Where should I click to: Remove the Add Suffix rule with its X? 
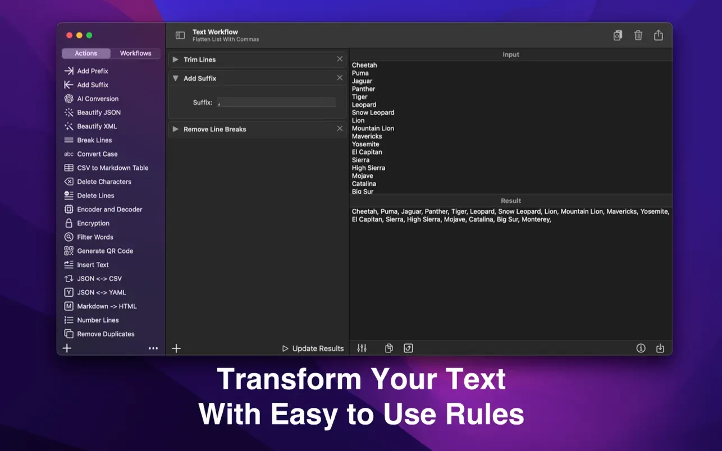coord(339,78)
